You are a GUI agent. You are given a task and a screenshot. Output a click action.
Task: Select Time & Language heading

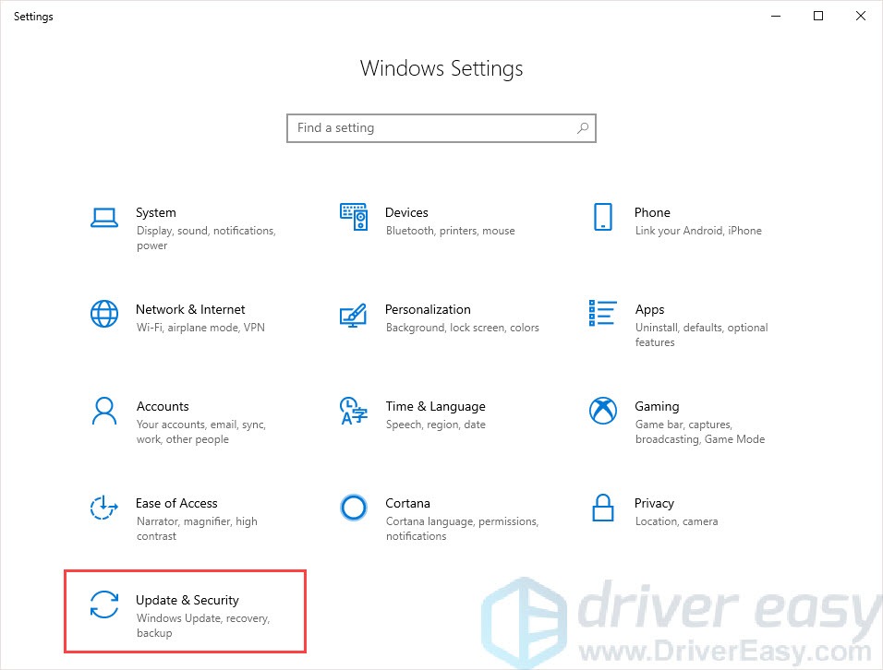click(435, 407)
